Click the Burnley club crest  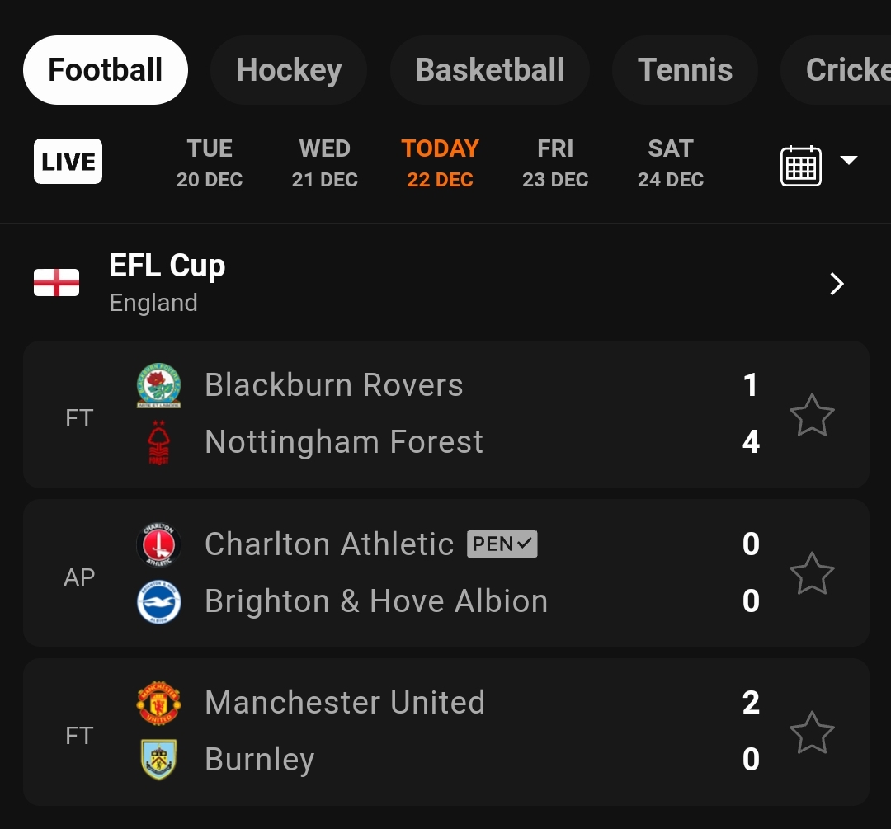[159, 759]
